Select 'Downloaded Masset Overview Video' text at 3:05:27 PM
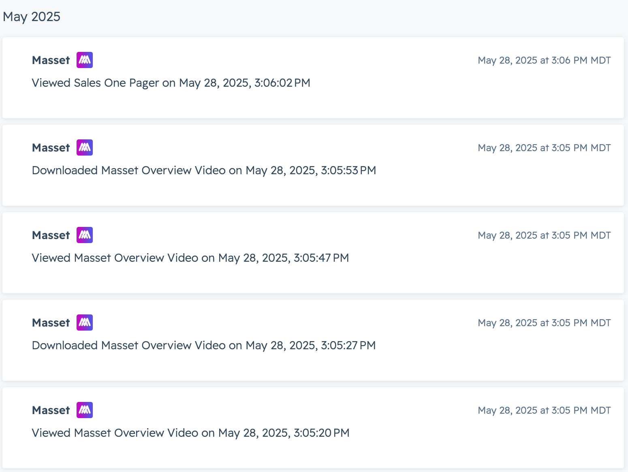Viewport: 628px width, 472px height. point(129,345)
